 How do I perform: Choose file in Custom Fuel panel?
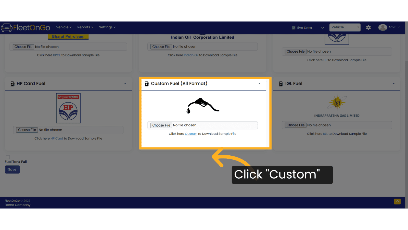(161, 125)
